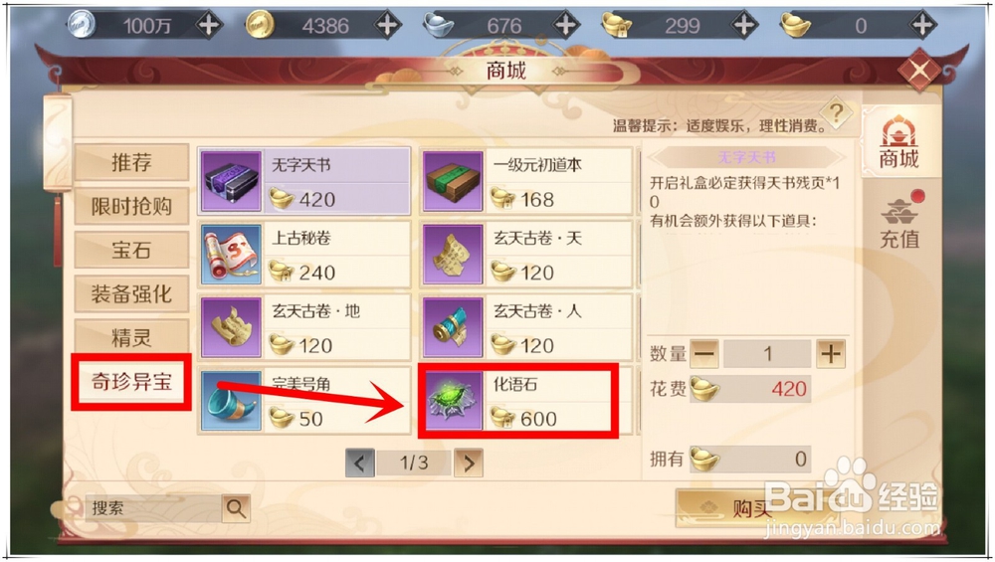The height and width of the screenshot is (562, 995).
Task: Open the 限时抢购 category tab
Action: 131,206
